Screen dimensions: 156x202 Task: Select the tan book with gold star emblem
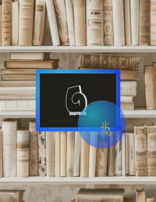6,23
